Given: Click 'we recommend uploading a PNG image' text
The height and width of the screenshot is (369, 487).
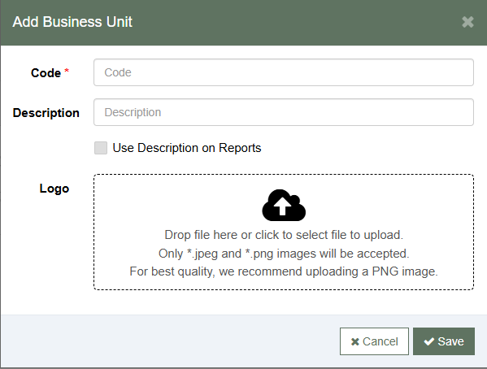Looking at the screenshot, I should click(328, 271).
